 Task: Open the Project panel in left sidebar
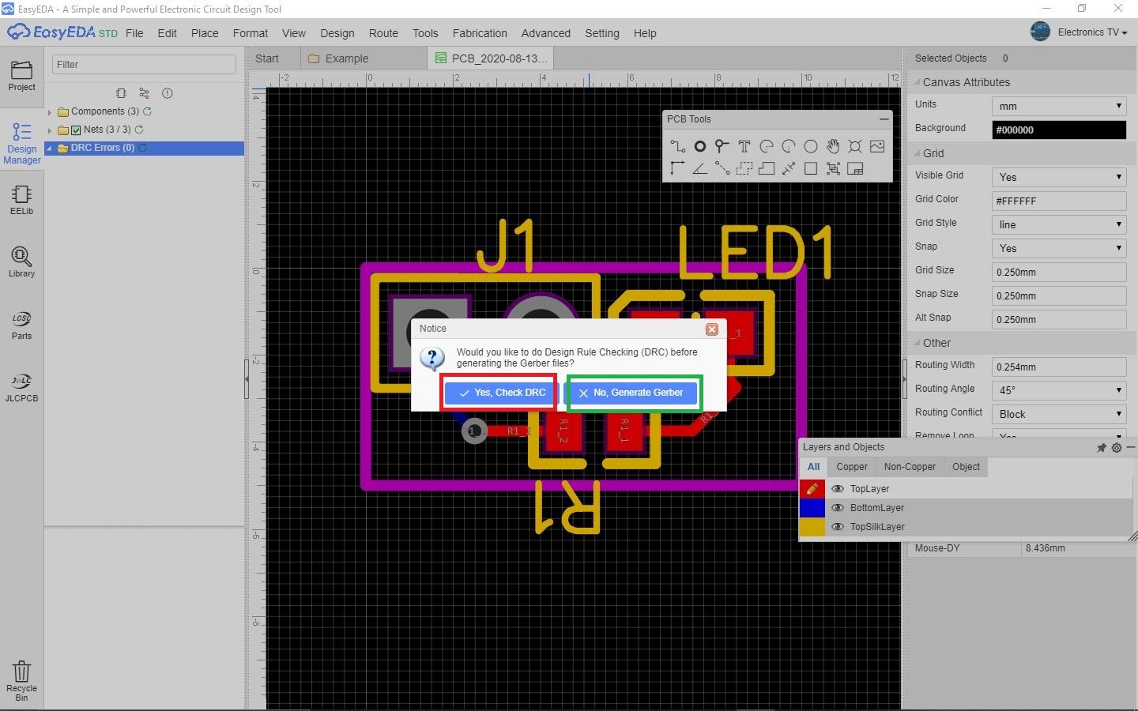[x=21, y=76]
